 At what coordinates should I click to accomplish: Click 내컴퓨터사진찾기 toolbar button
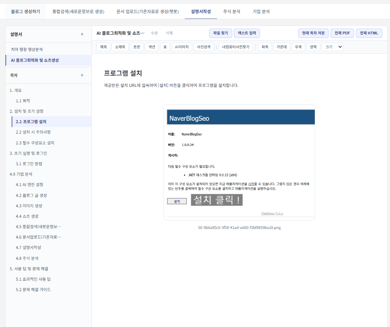click(236, 47)
